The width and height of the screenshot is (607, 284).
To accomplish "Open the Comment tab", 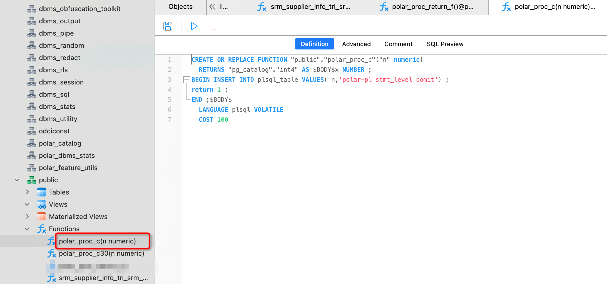I will pyautogui.click(x=399, y=44).
